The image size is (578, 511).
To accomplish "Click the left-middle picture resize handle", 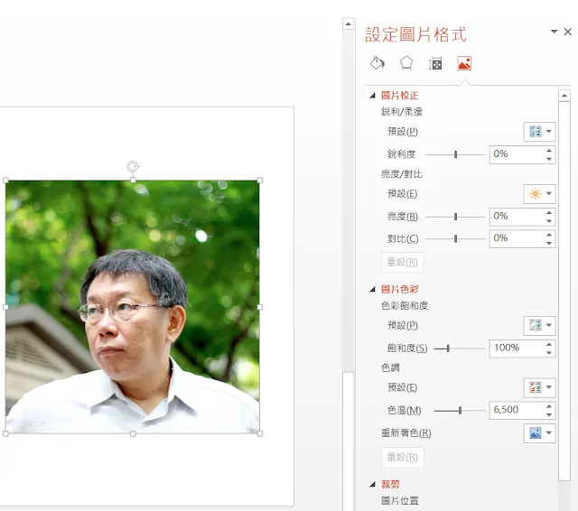I will pyautogui.click(x=5, y=307).
